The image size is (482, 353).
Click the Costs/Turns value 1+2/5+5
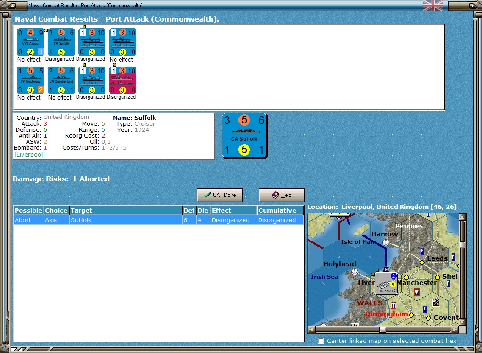(x=114, y=148)
